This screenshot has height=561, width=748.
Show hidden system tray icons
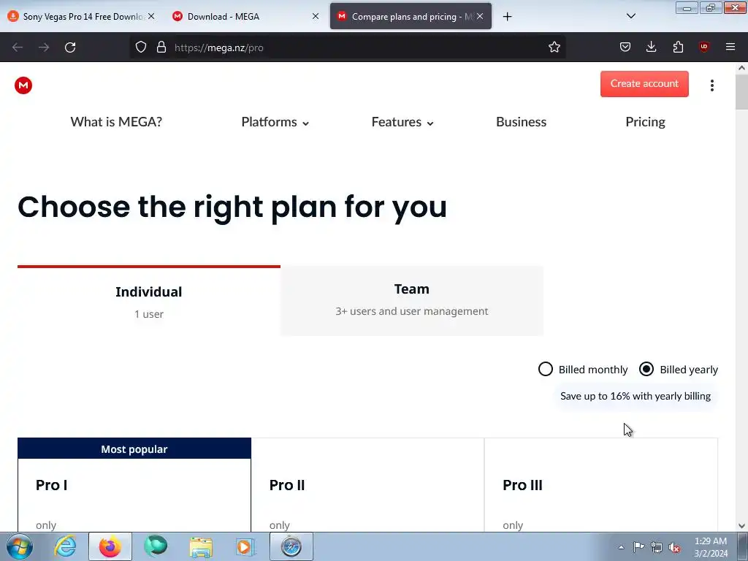click(621, 547)
